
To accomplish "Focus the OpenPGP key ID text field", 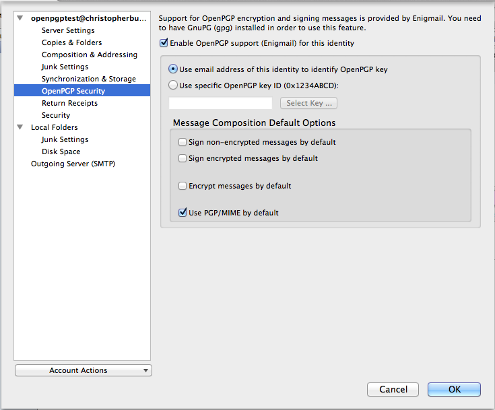I will 220,103.
